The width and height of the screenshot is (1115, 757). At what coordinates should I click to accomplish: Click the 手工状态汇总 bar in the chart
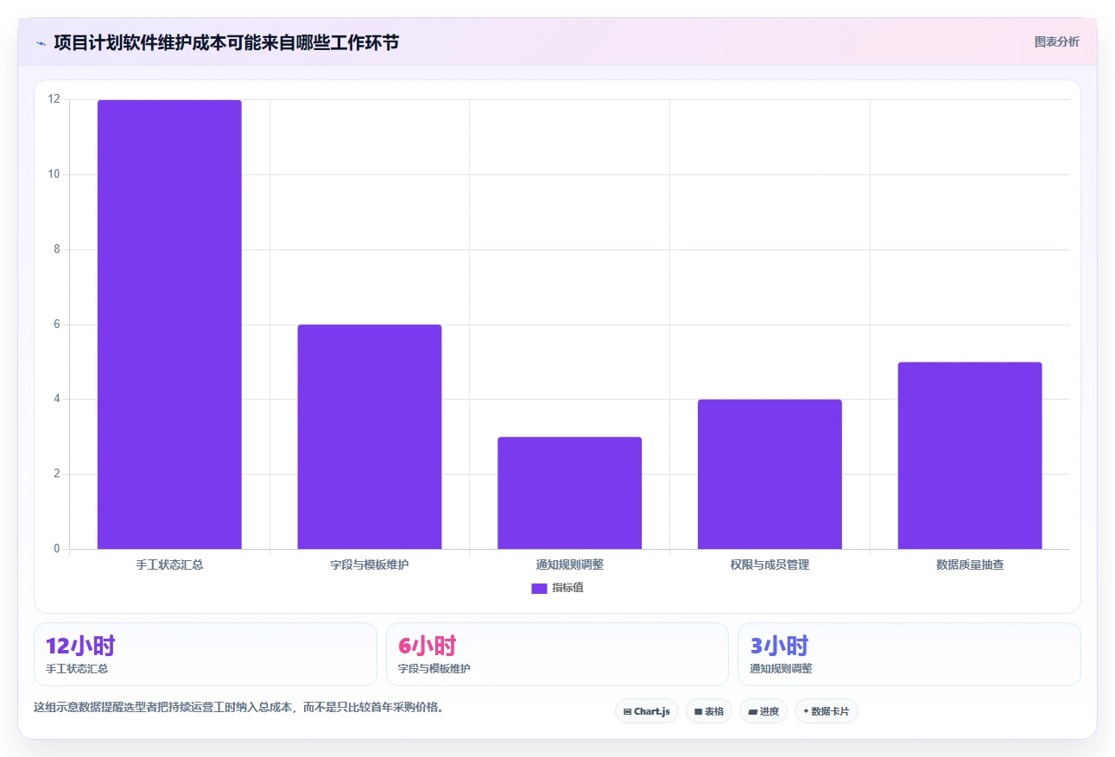click(x=169, y=325)
